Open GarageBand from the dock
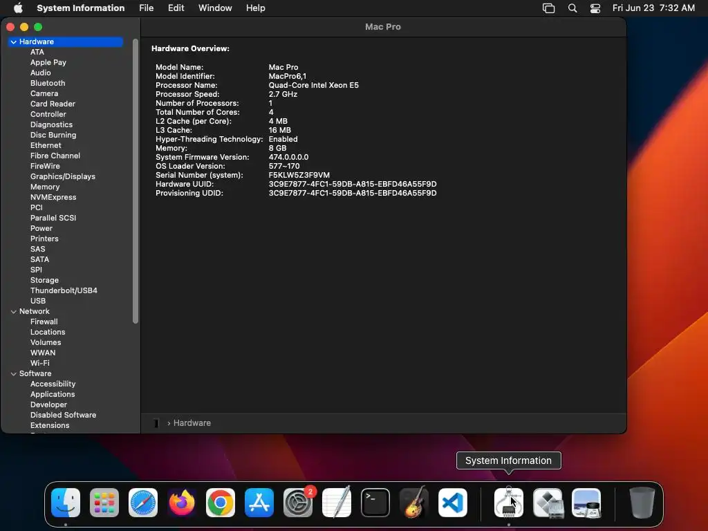Image resolution: width=708 pixels, height=531 pixels. click(x=414, y=503)
